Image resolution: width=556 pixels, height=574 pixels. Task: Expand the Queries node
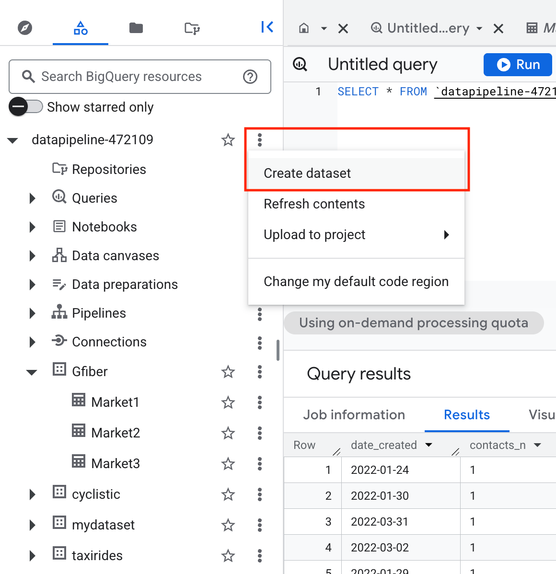click(x=33, y=198)
